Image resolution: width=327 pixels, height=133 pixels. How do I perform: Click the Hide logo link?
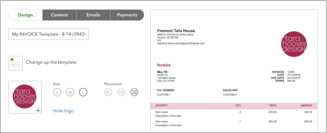(63, 111)
